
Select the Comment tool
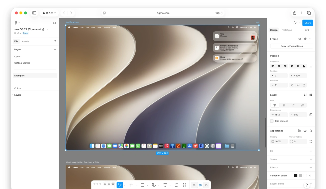tap(176, 185)
